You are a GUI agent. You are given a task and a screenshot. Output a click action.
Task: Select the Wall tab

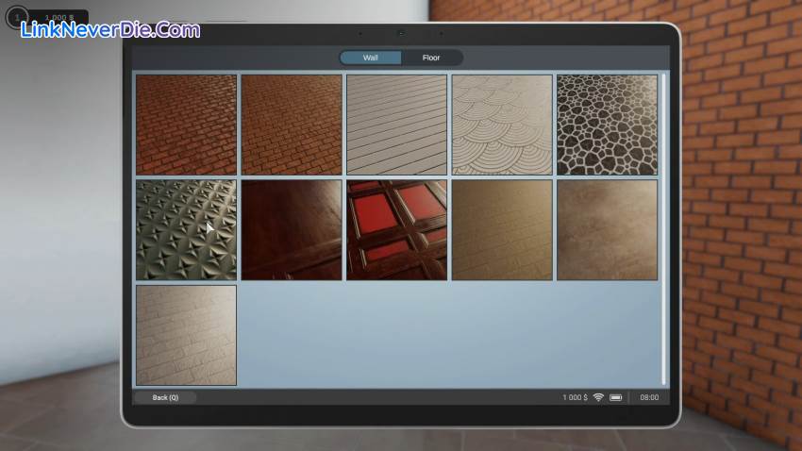[371, 58]
